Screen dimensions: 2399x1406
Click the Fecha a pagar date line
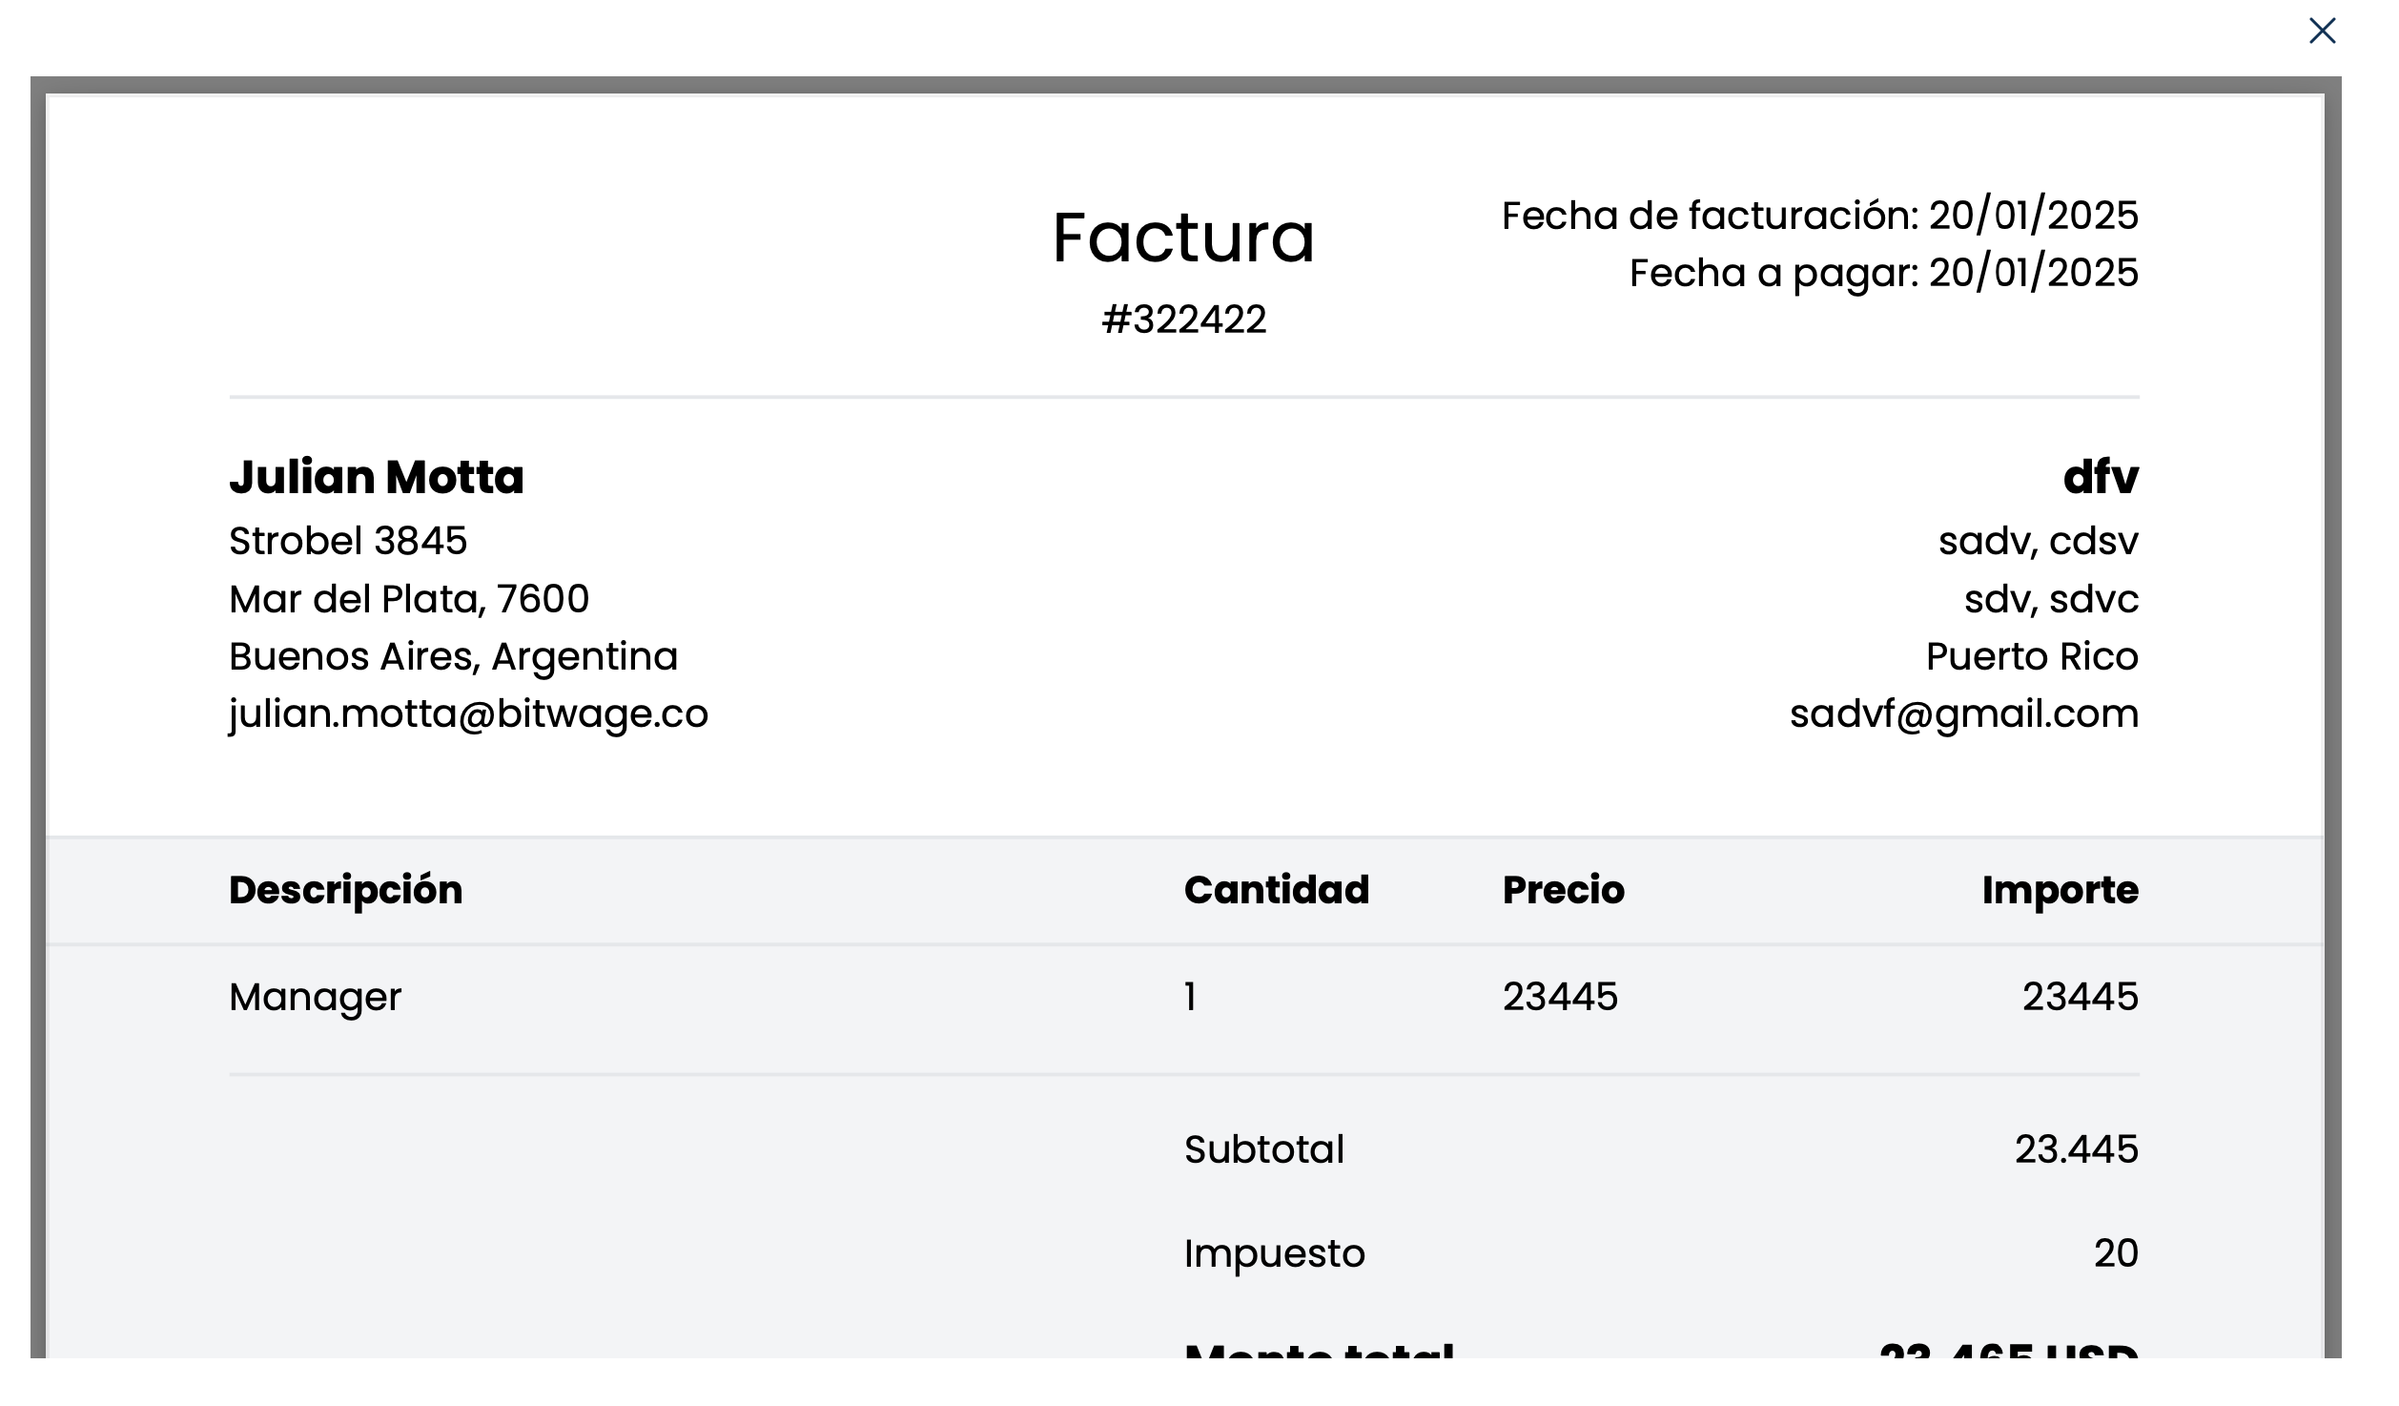1883,273
